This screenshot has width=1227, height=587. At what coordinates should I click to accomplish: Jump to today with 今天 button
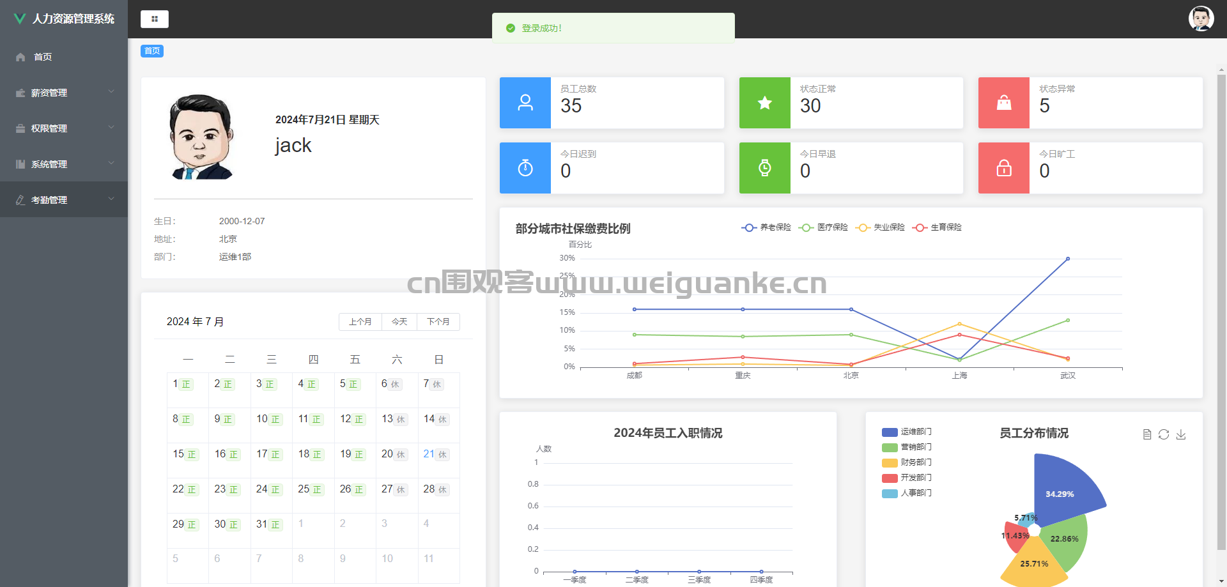[x=399, y=322]
